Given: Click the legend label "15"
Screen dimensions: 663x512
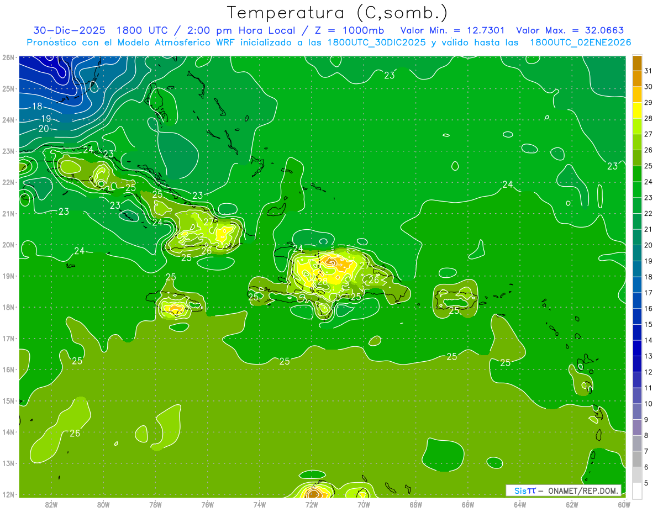Looking at the screenshot, I should coord(648,324).
